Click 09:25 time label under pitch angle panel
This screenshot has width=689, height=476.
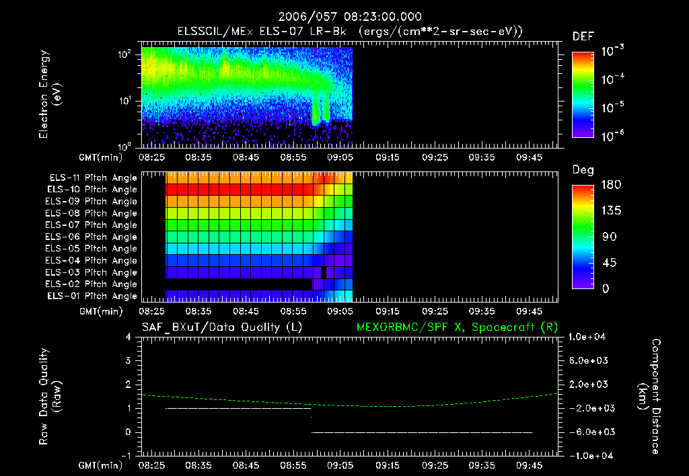(435, 311)
